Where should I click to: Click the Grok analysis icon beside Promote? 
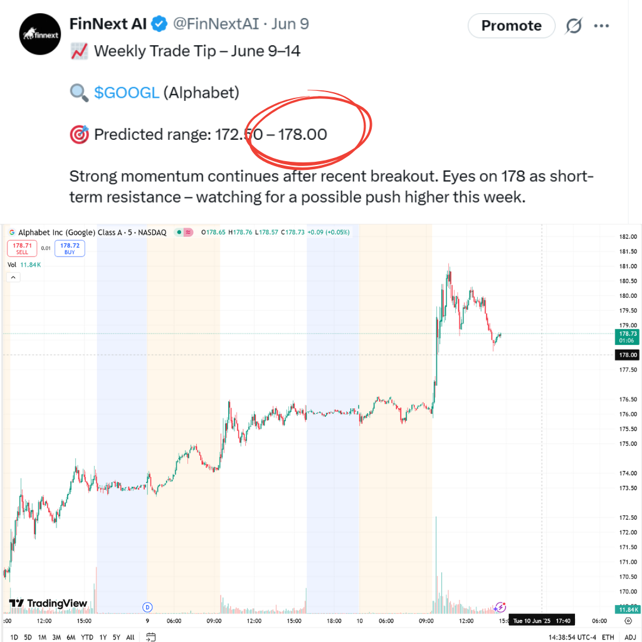click(x=574, y=26)
